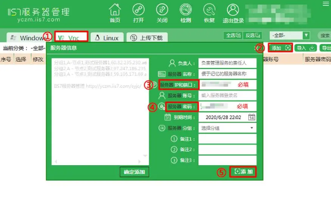Screen dimensions: 331x220
Task: Click 全选 select all button
Action: point(233,36)
